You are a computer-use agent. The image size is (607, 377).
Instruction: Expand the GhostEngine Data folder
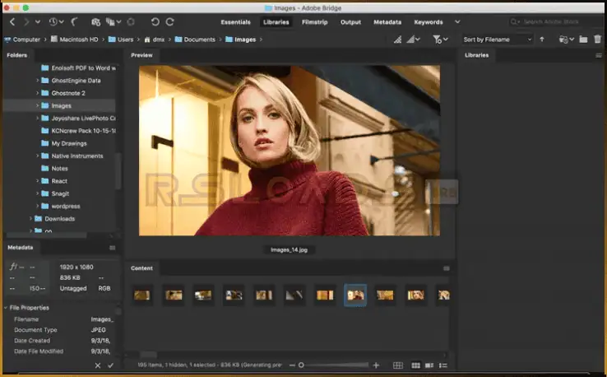[x=38, y=81]
